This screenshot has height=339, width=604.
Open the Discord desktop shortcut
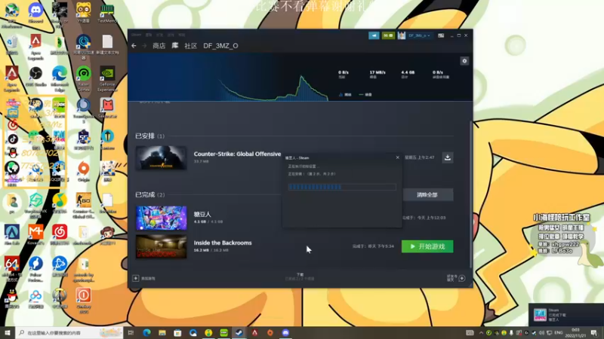[35, 13]
